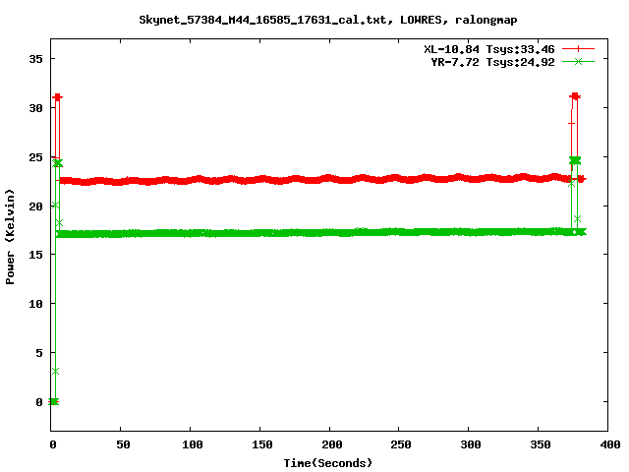Click the green legend line sample
Image resolution: width=629 pixels, height=472 pixels.
tap(578, 61)
